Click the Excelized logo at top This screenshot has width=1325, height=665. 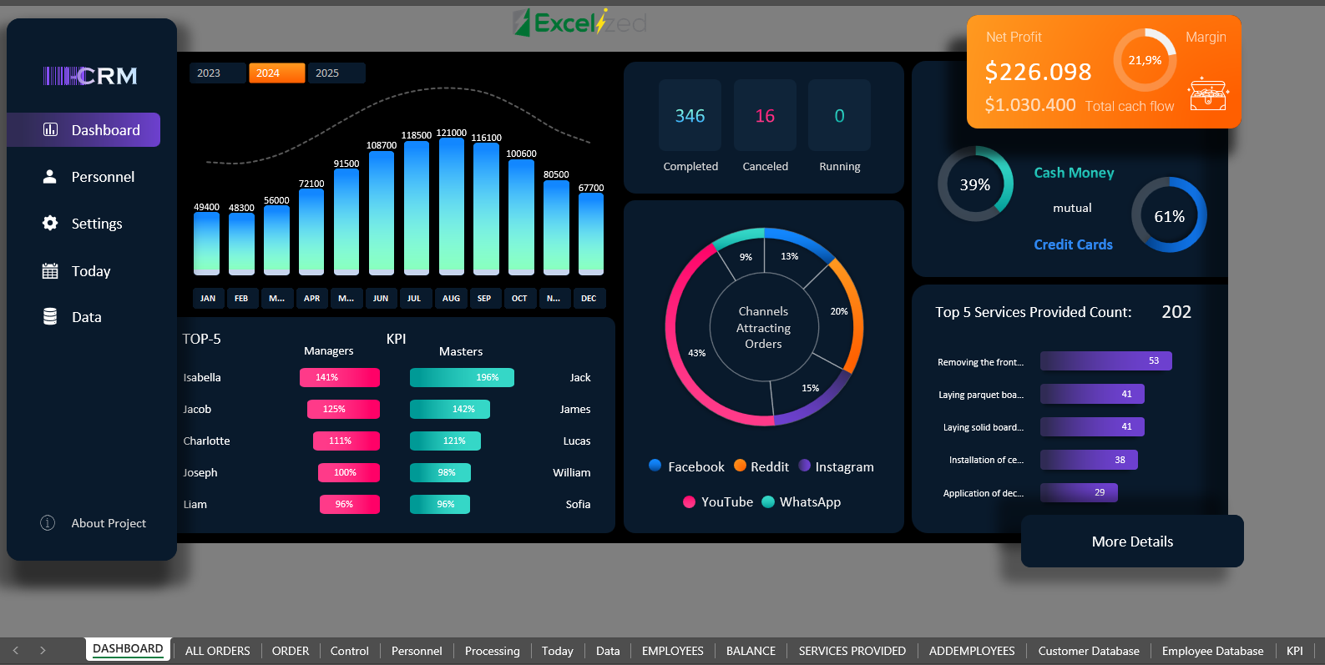(580, 23)
